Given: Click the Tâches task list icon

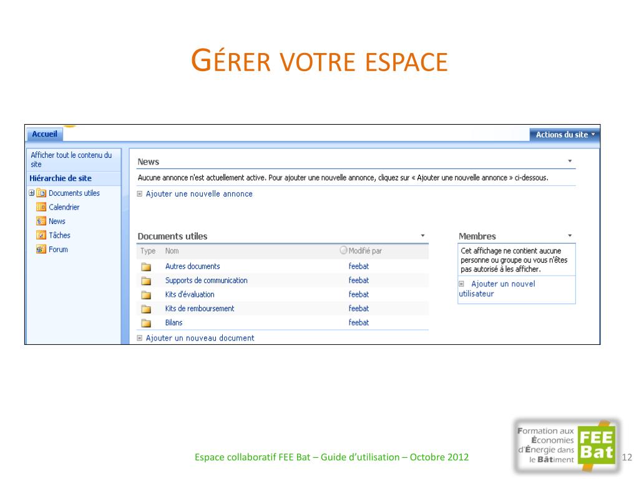Looking at the screenshot, I should pos(41,235).
